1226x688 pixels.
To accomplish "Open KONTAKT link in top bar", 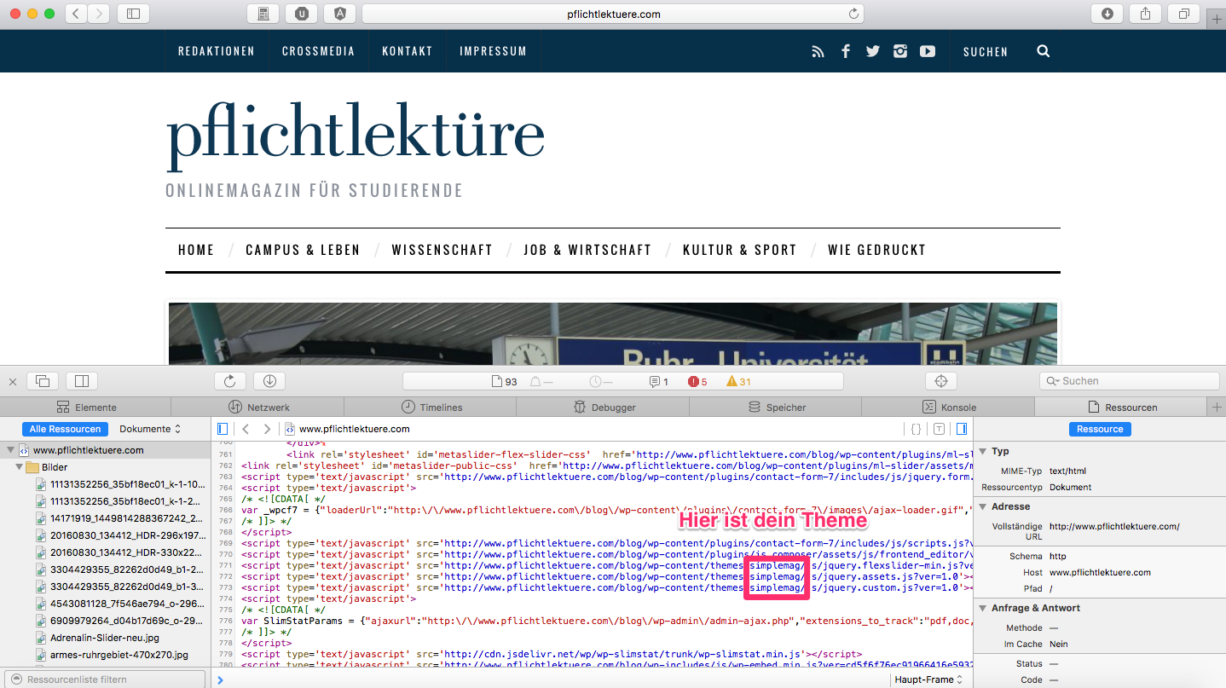I will [408, 51].
